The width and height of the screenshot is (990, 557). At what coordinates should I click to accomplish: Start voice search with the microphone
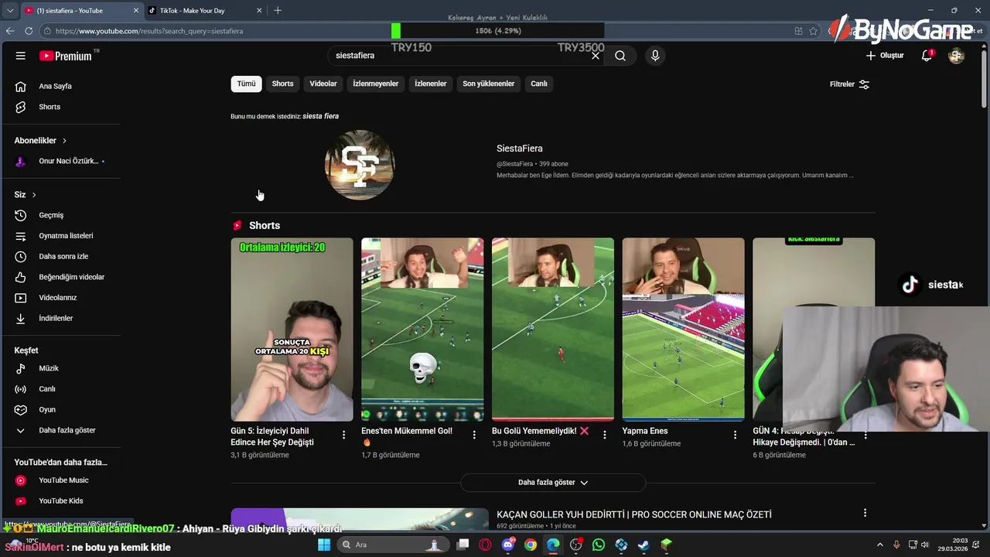tap(655, 56)
